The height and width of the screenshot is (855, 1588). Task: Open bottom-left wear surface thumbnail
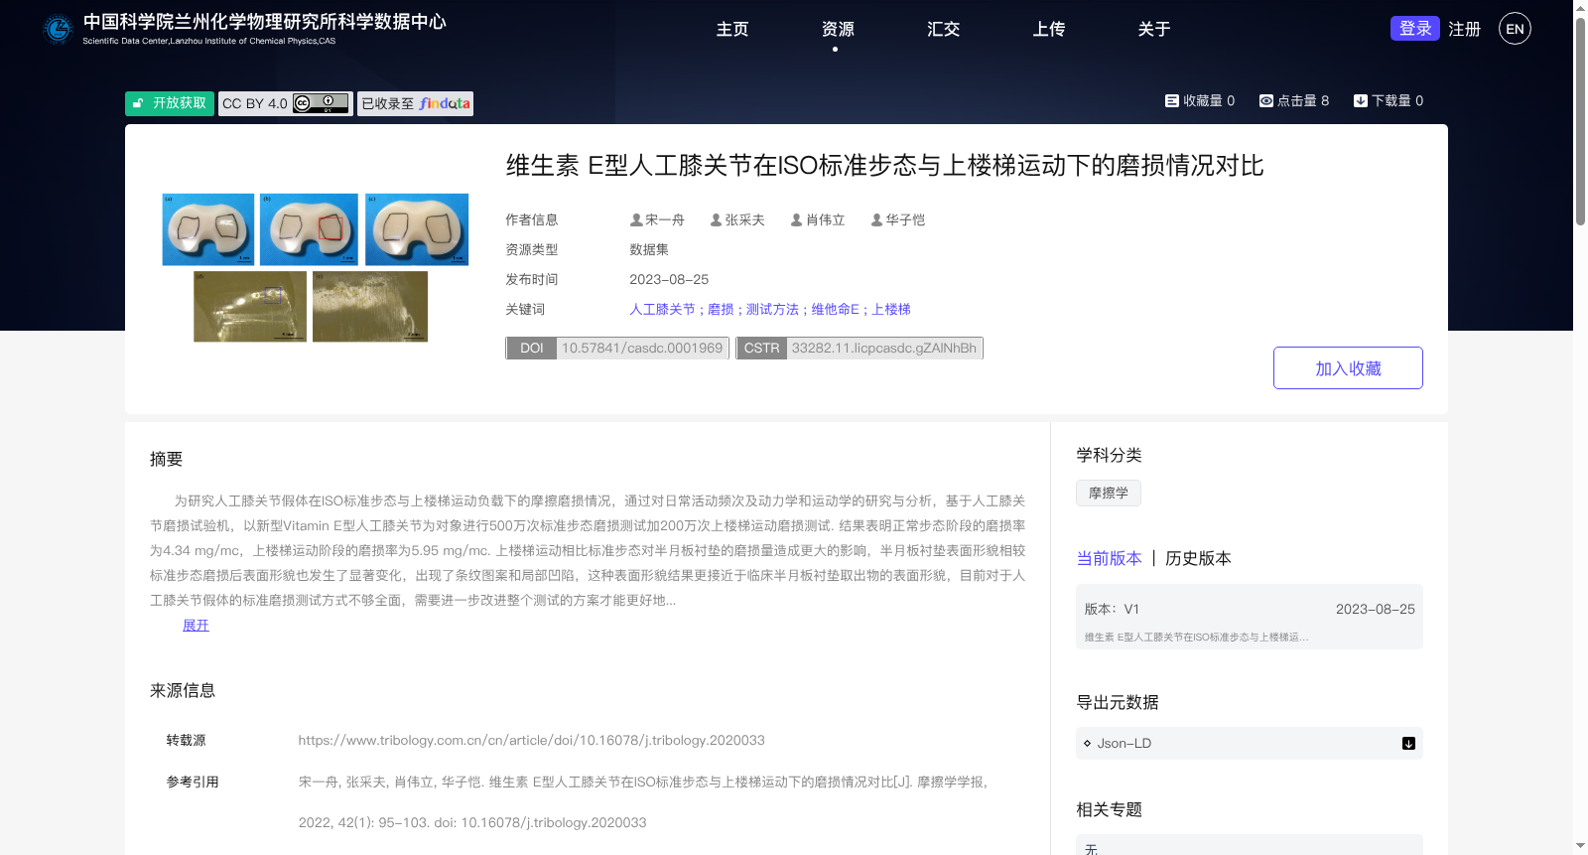click(250, 307)
